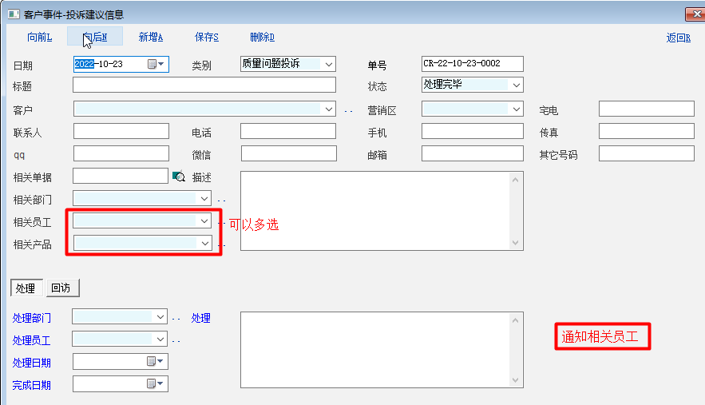The width and height of the screenshot is (705, 405).
Task: Select the 处理 tab
Action: tap(26, 288)
